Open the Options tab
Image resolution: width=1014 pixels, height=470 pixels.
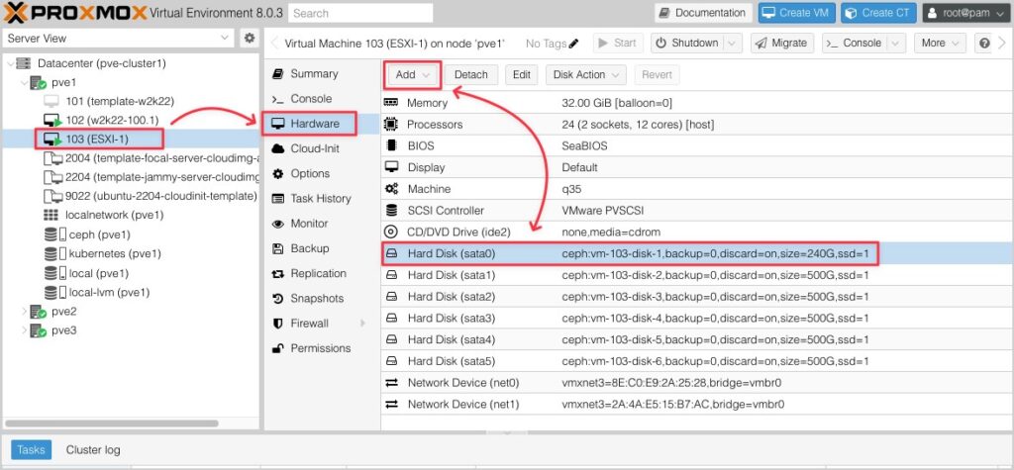(322, 174)
